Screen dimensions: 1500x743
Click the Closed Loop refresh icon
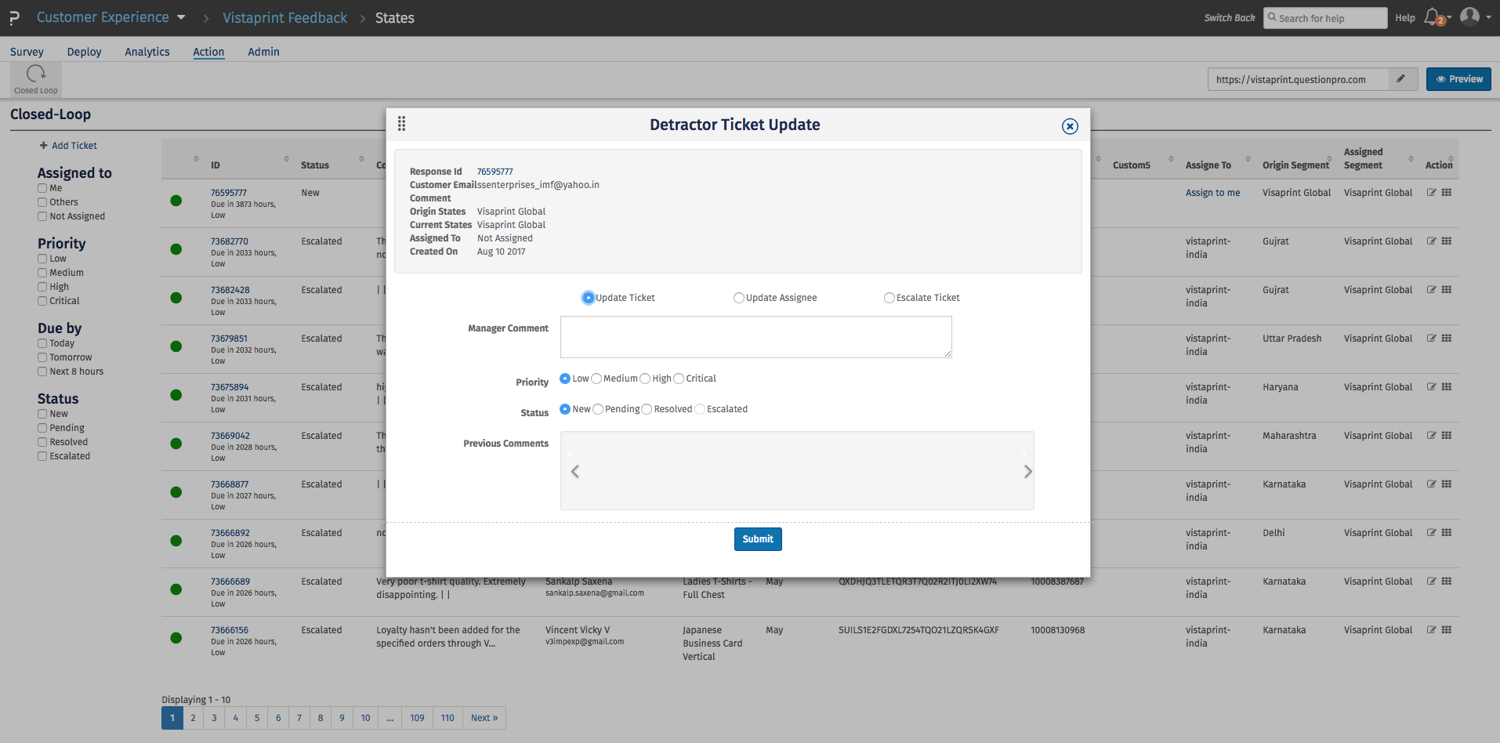(x=36, y=74)
